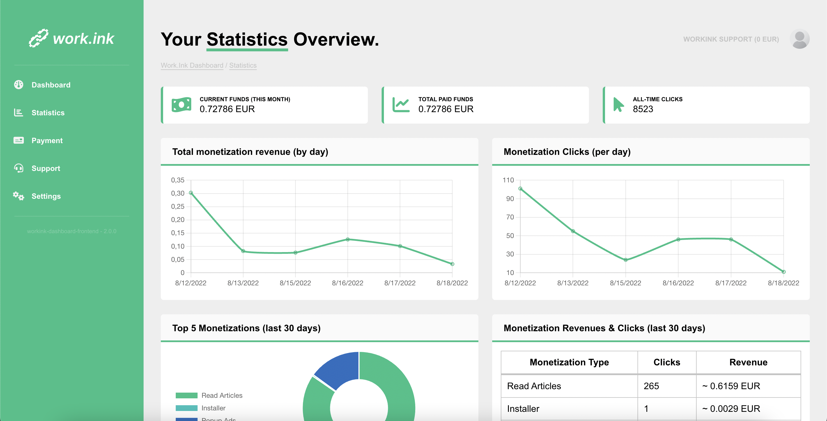Click the Installer table cell

click(569, 409)
